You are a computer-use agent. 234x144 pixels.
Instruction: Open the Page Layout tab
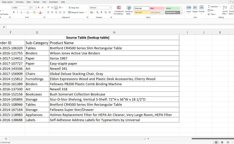(7, 2)
